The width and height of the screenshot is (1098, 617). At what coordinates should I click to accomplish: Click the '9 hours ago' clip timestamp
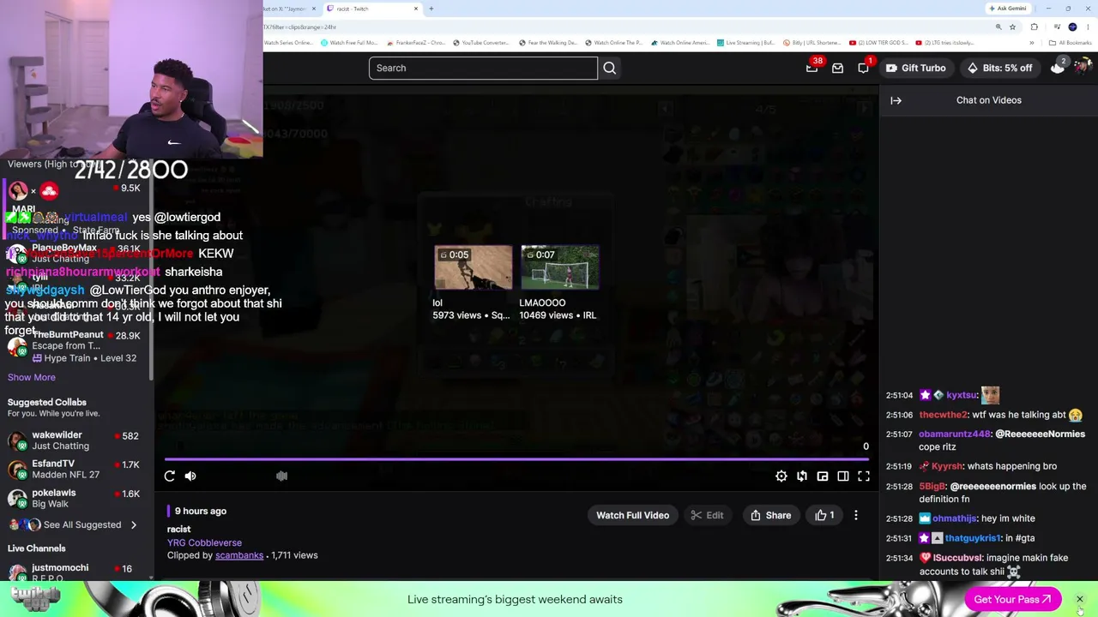point(201,511)
